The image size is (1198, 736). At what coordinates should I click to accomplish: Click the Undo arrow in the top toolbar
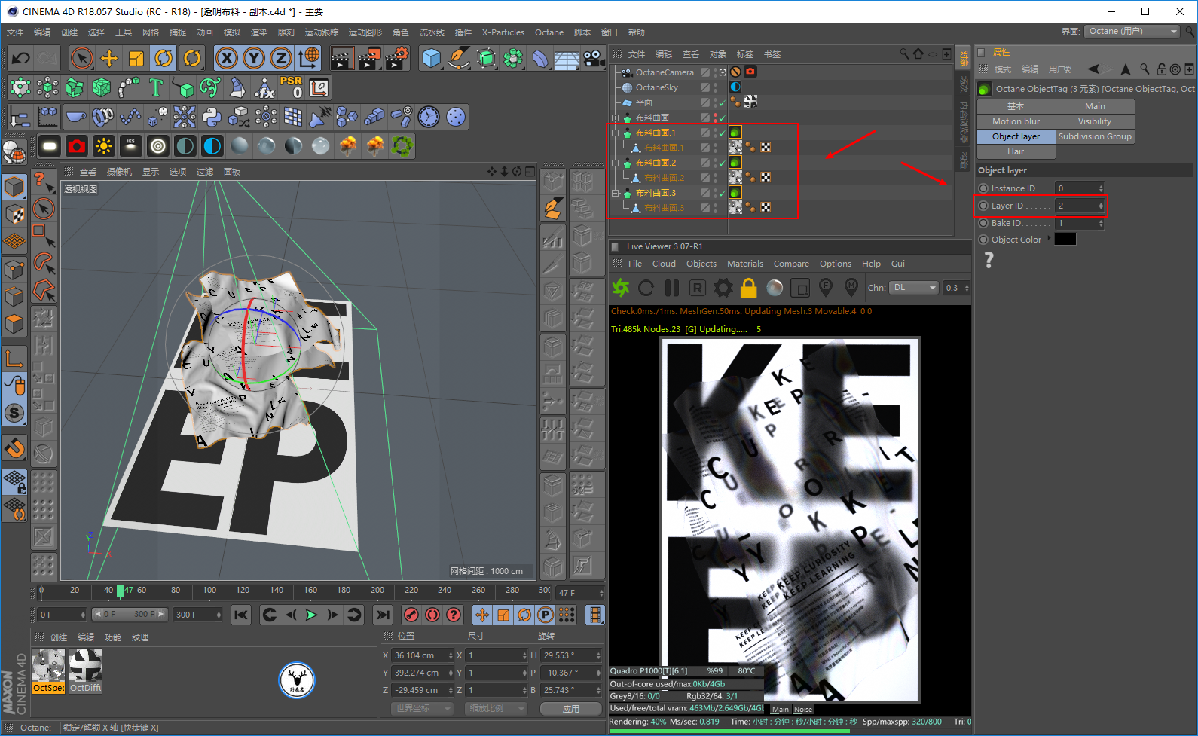point(21,58)
